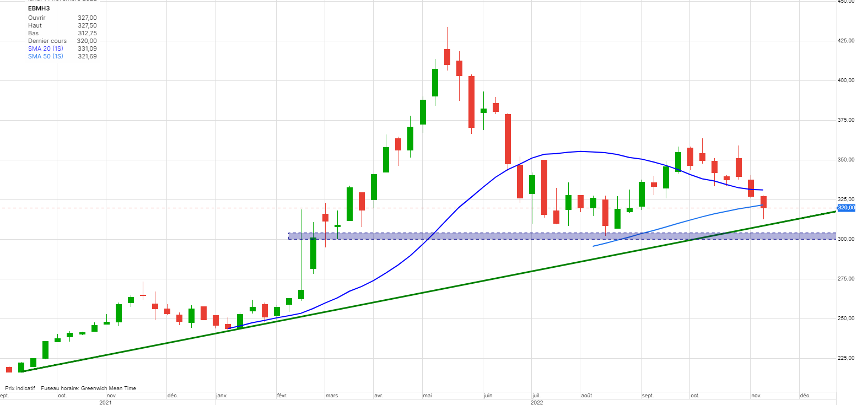Image resolution: width=857 pixels, height=405 pixels.
Task: Click the 2021 year label on time axis
Action: tap(106, 402)
